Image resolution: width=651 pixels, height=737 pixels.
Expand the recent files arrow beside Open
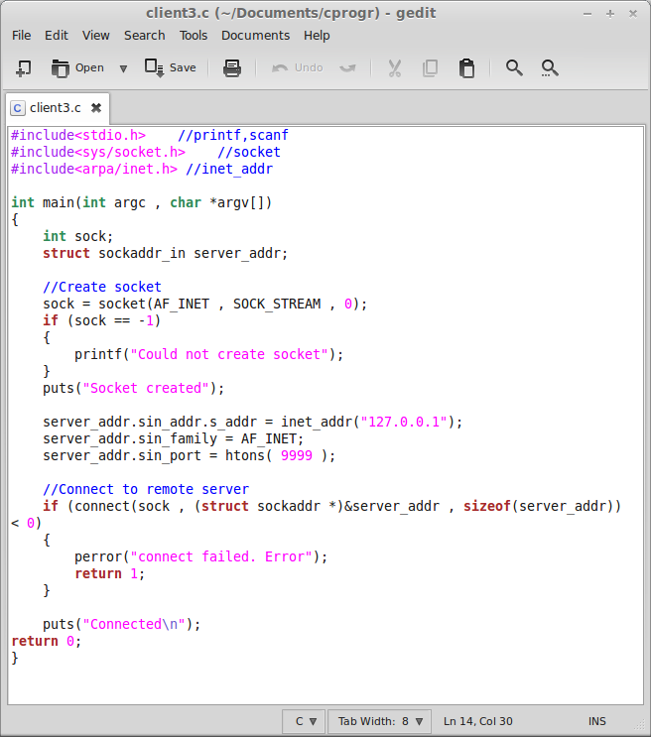pyautogui.click(x=123, y=68)
